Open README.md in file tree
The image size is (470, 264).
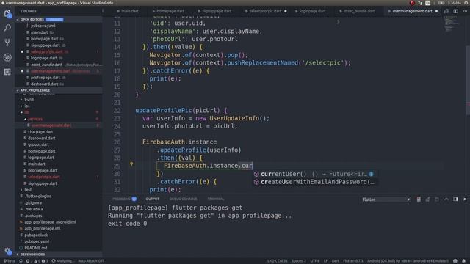coord(36,248)
